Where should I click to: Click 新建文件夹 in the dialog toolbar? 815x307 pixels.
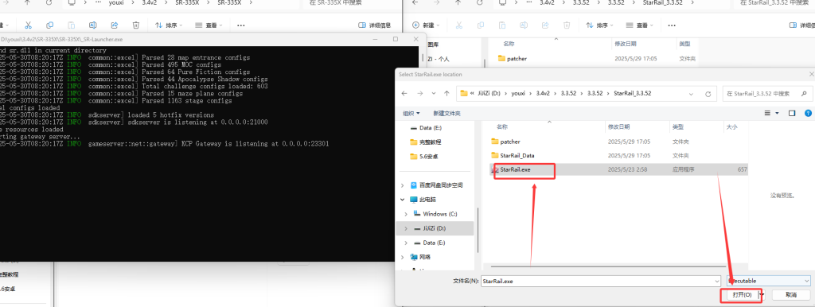pyautogui.click(x=446, y=113)
